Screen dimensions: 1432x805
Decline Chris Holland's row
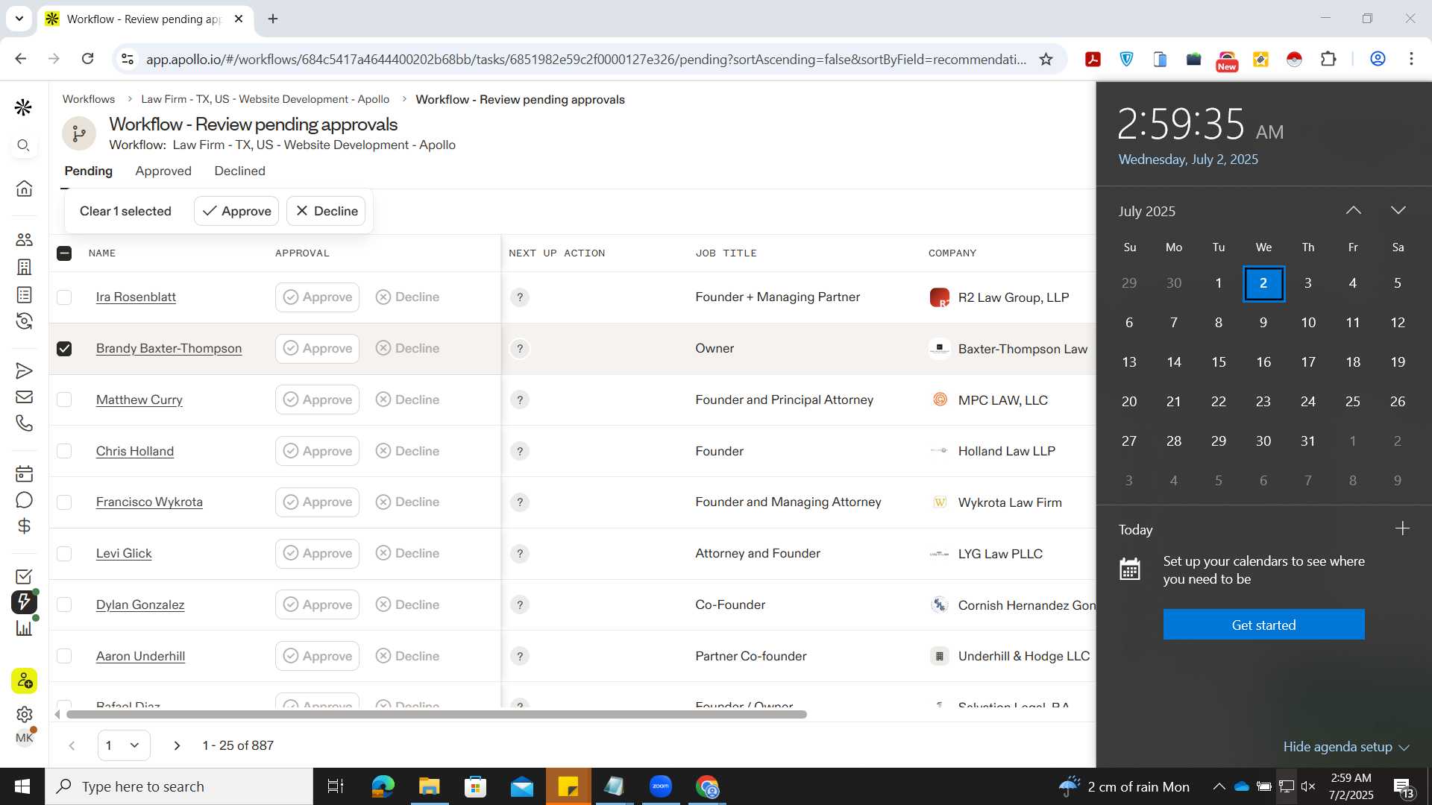407,451
